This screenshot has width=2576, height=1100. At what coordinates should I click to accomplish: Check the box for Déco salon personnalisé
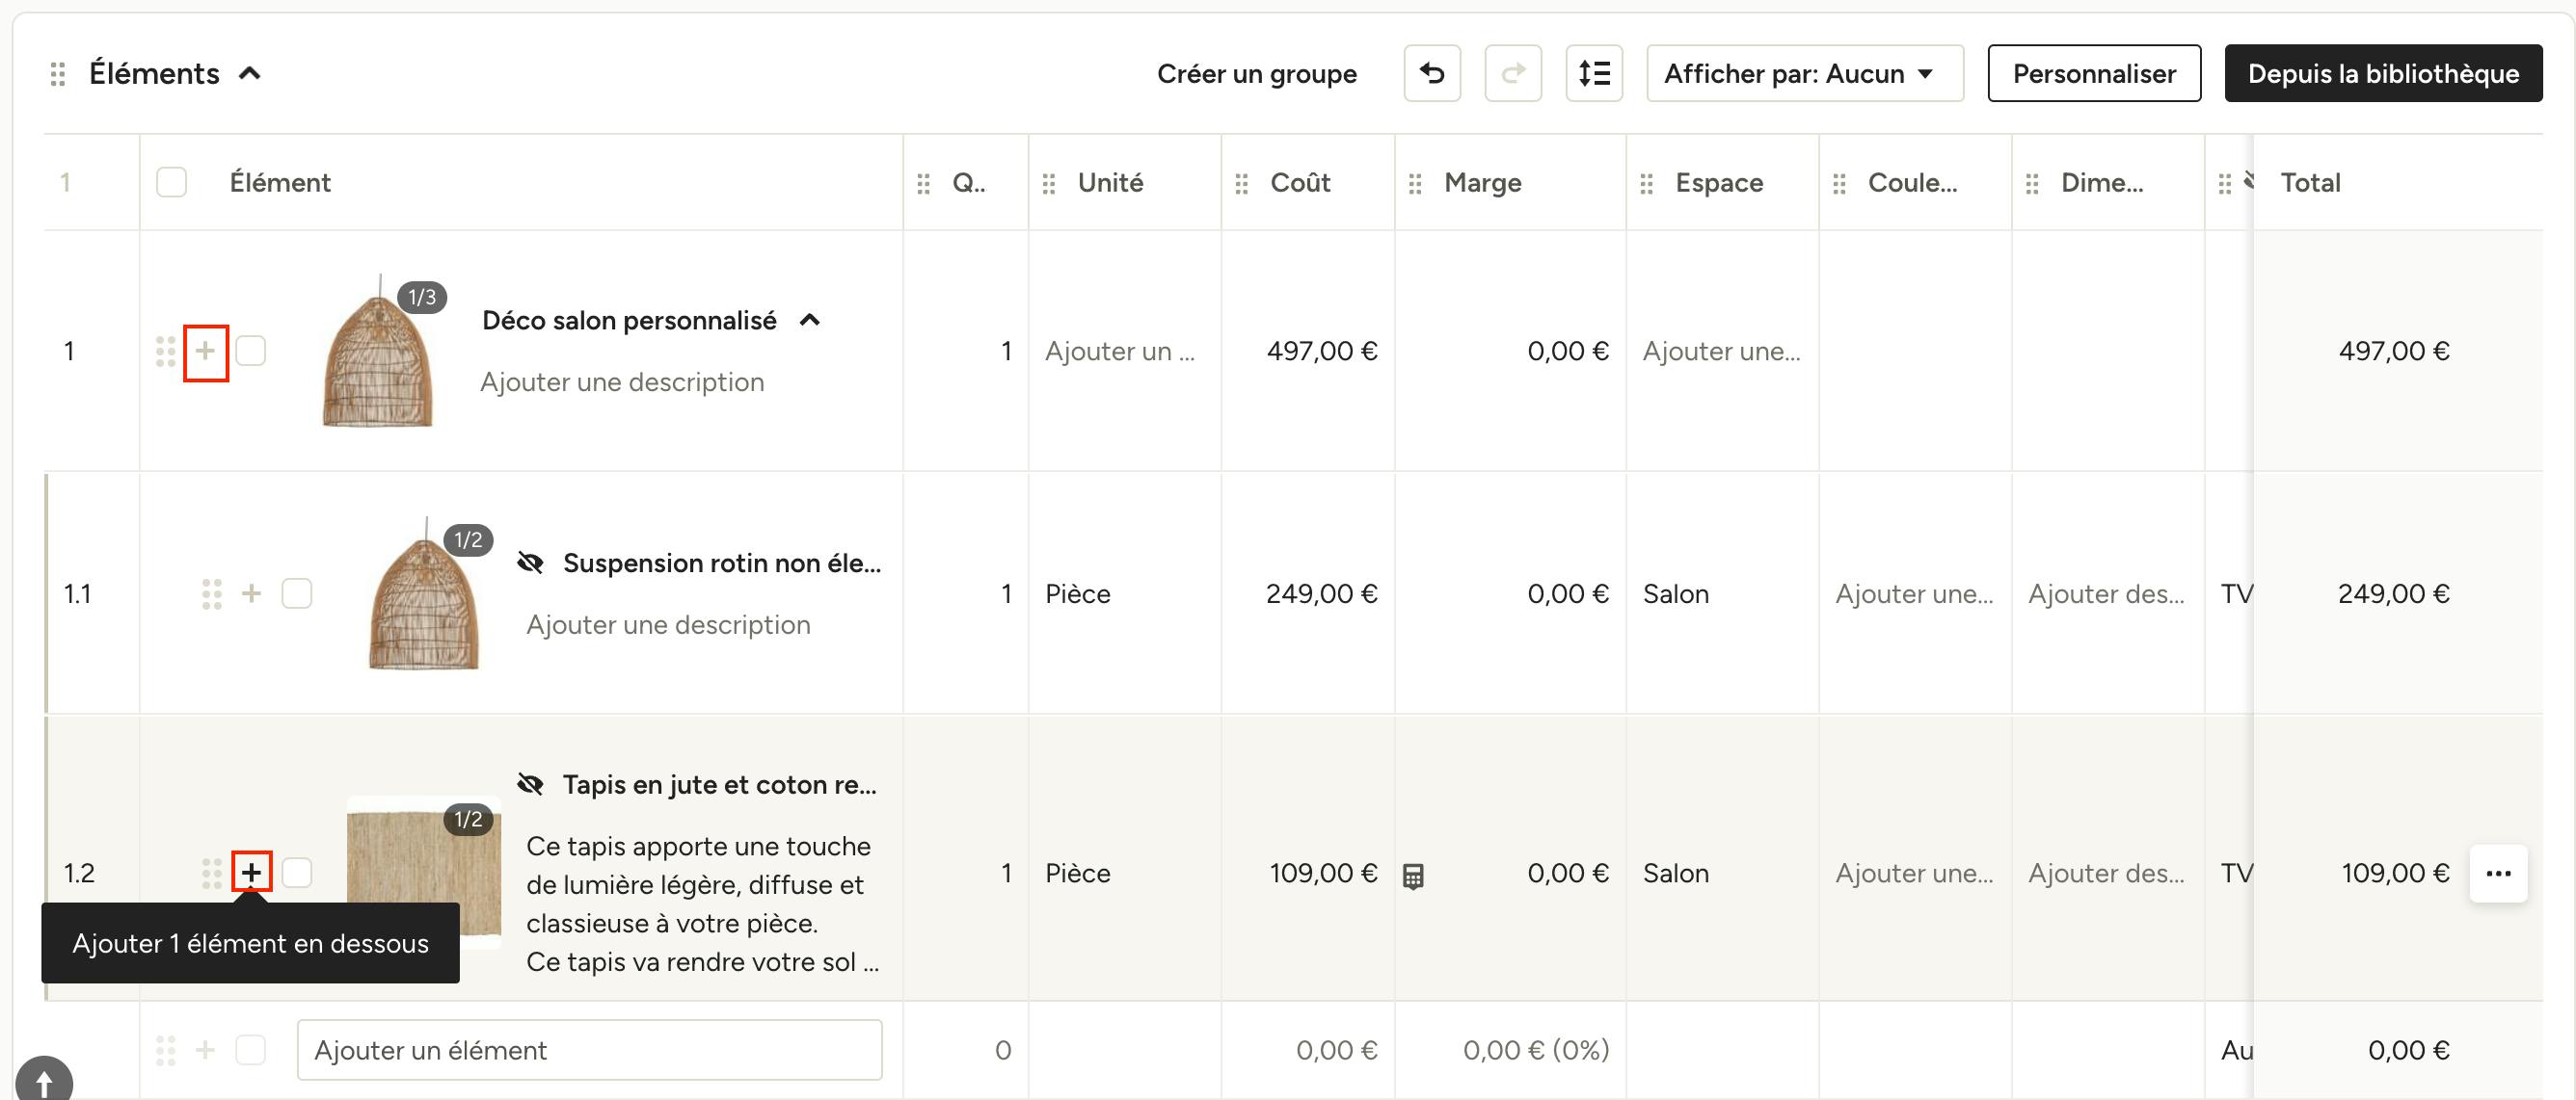pos(251,351)
